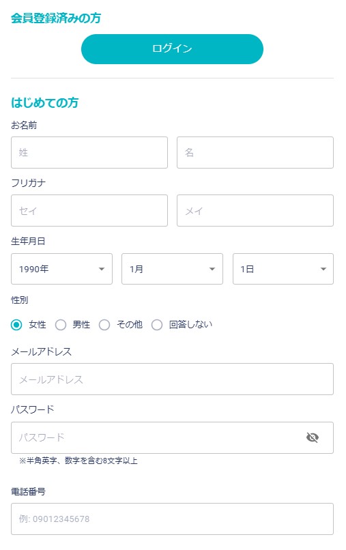This screenshot has width=346, height=550.
Task: Click the ログイン button
Action: point(172,48)
